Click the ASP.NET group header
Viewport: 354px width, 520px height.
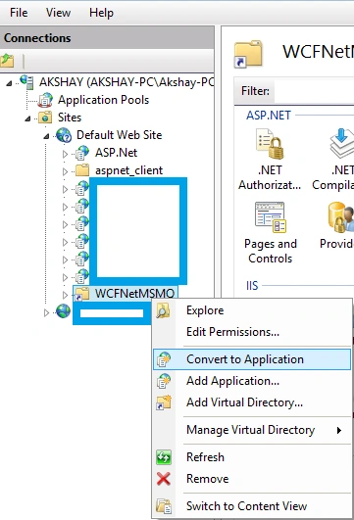[x=269, y=116]
